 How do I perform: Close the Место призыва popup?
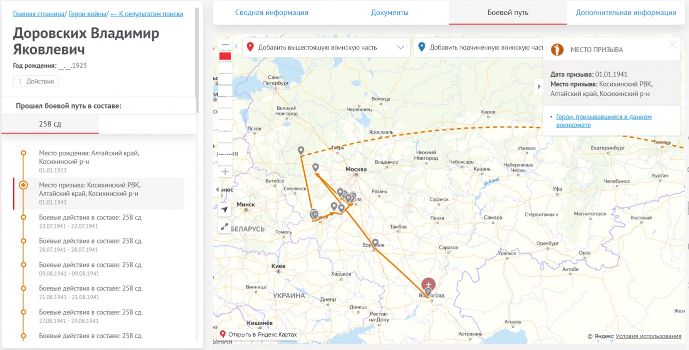pos(672,44)
